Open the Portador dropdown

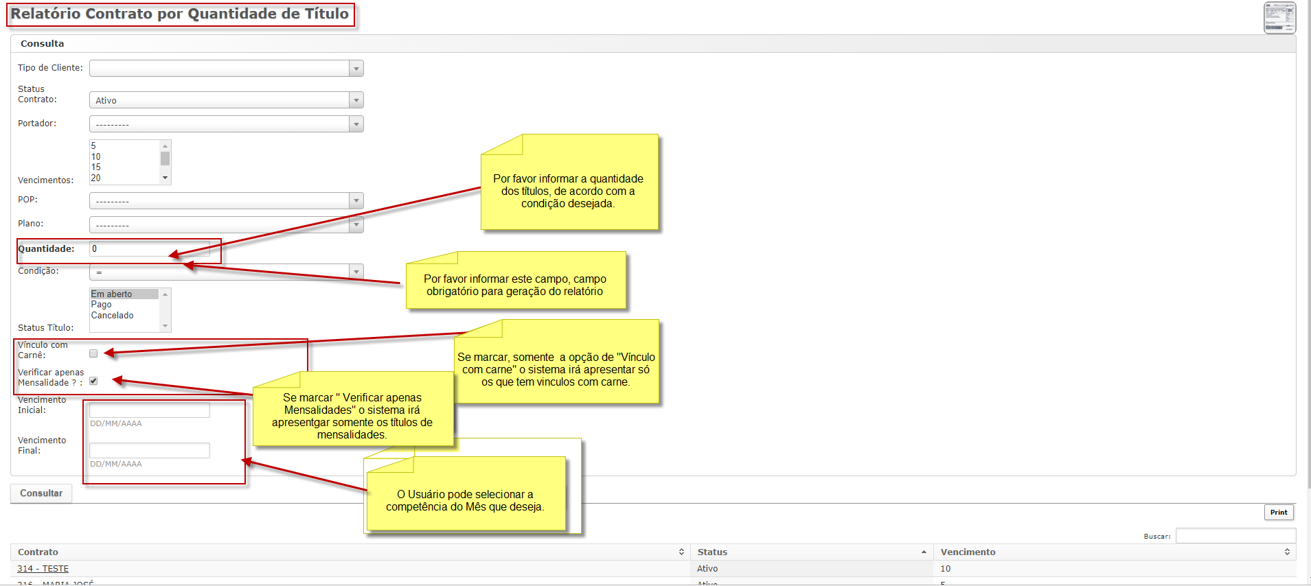pyautogui.click(x=226, y=124)
